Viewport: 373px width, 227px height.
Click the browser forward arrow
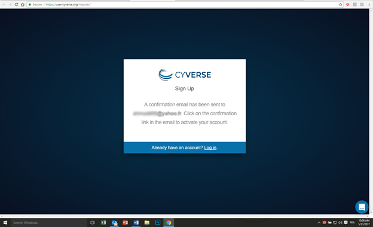point(10,5)
